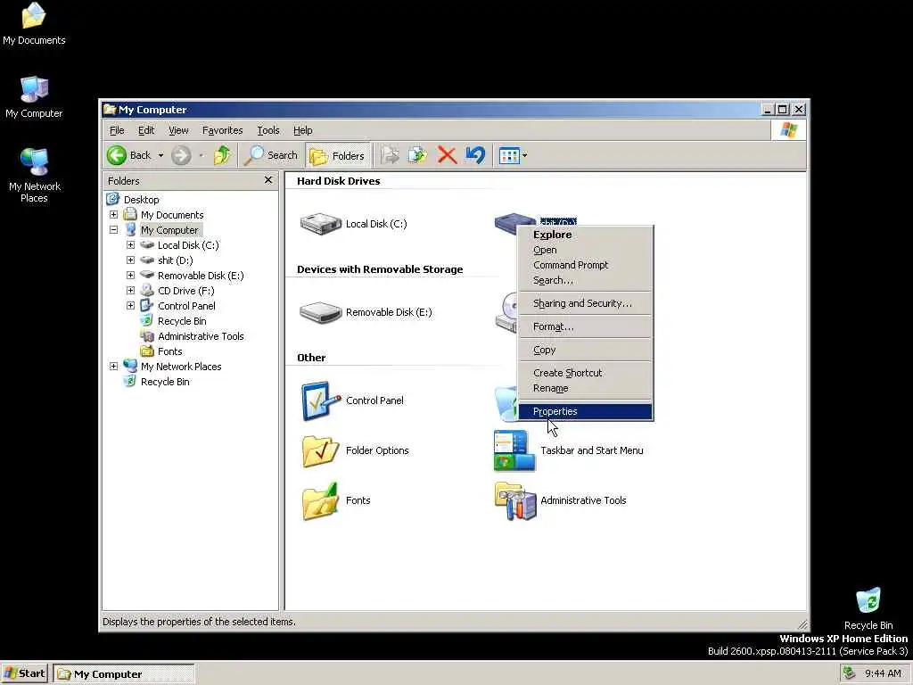Open the Back history dropdown arrow
The image size is (913, 685).
pyautogui.click(x=160, y=155)
